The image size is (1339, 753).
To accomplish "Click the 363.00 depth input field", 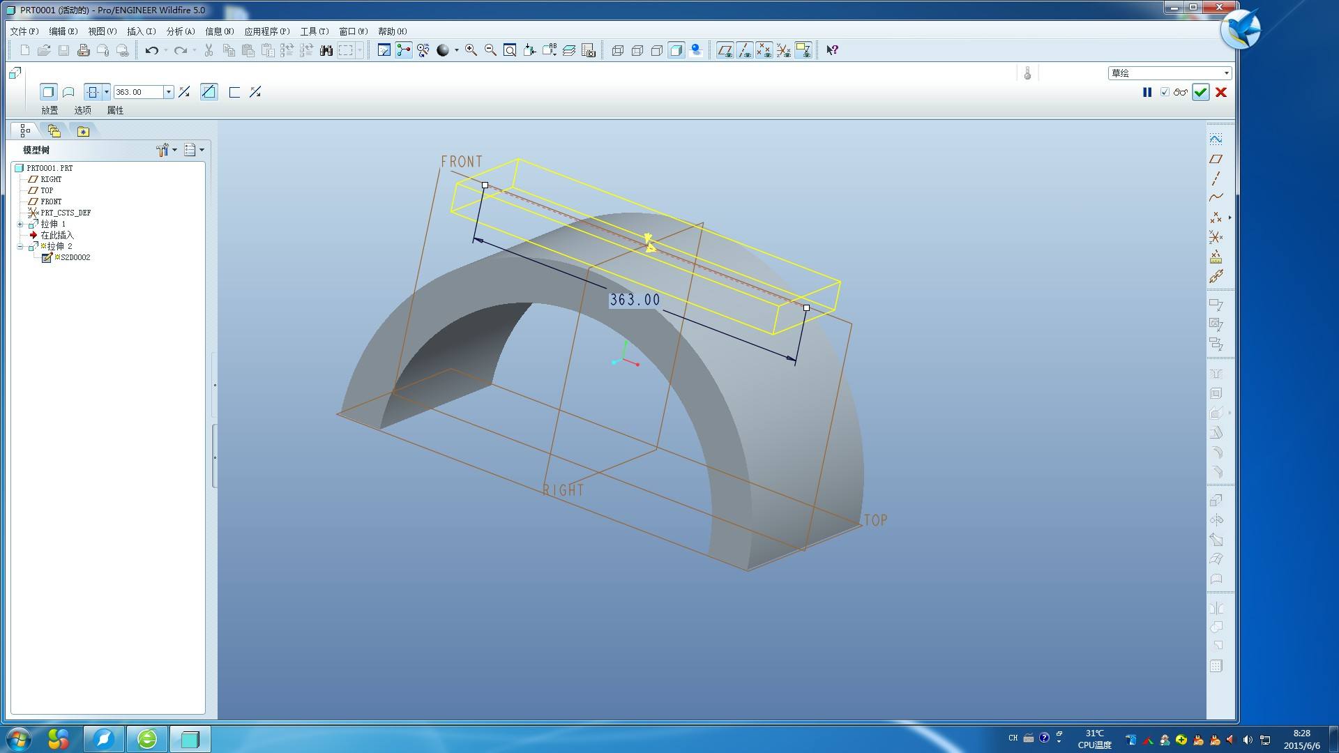I will [x=138, y=92].
